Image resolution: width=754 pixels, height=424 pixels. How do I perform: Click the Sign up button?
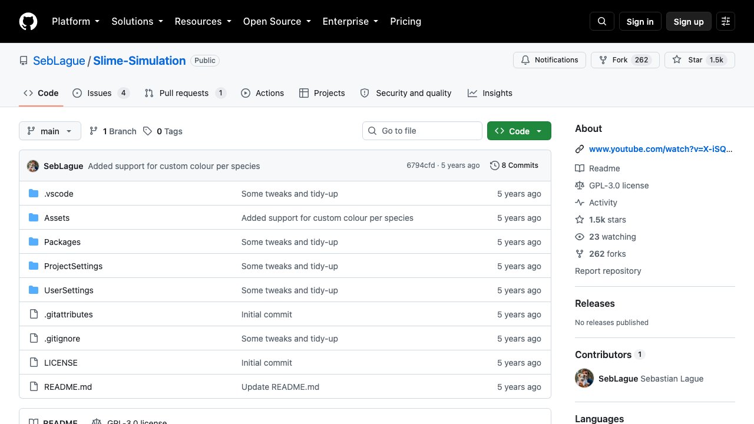[689, 21]
